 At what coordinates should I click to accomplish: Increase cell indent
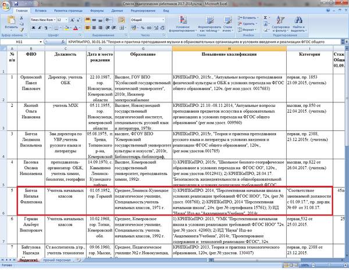point(114,27)
